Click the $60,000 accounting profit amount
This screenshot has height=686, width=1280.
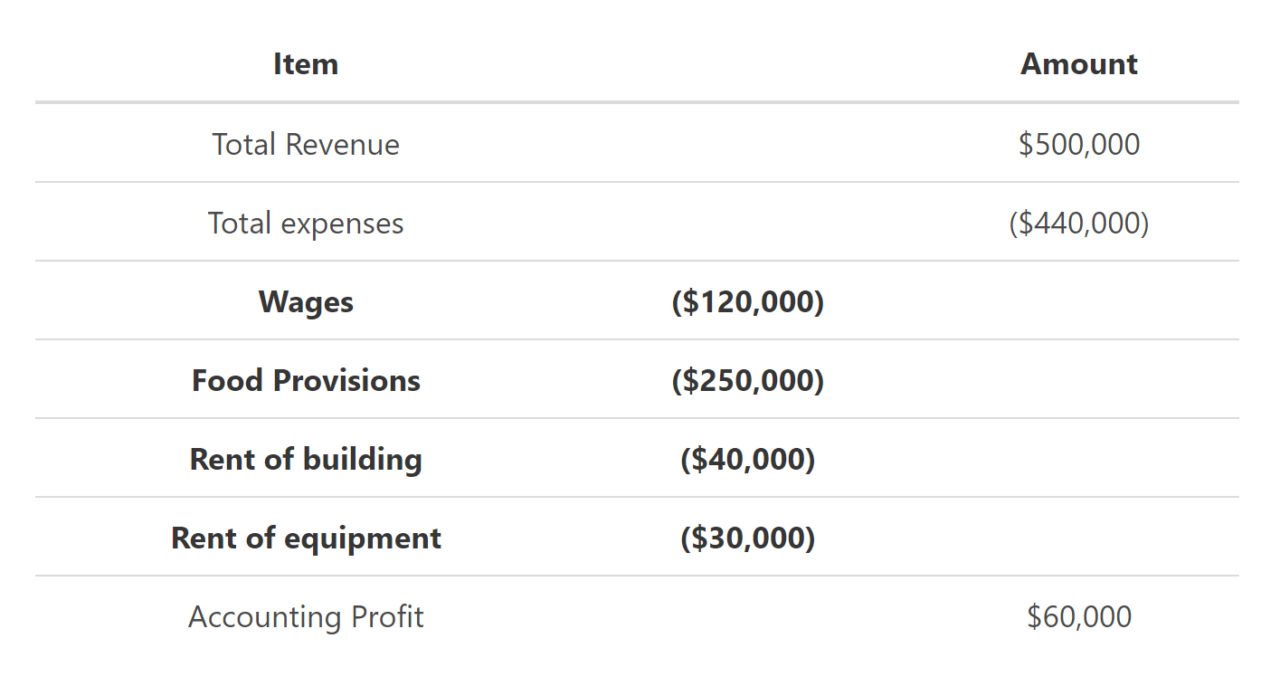pos(1078,617)
